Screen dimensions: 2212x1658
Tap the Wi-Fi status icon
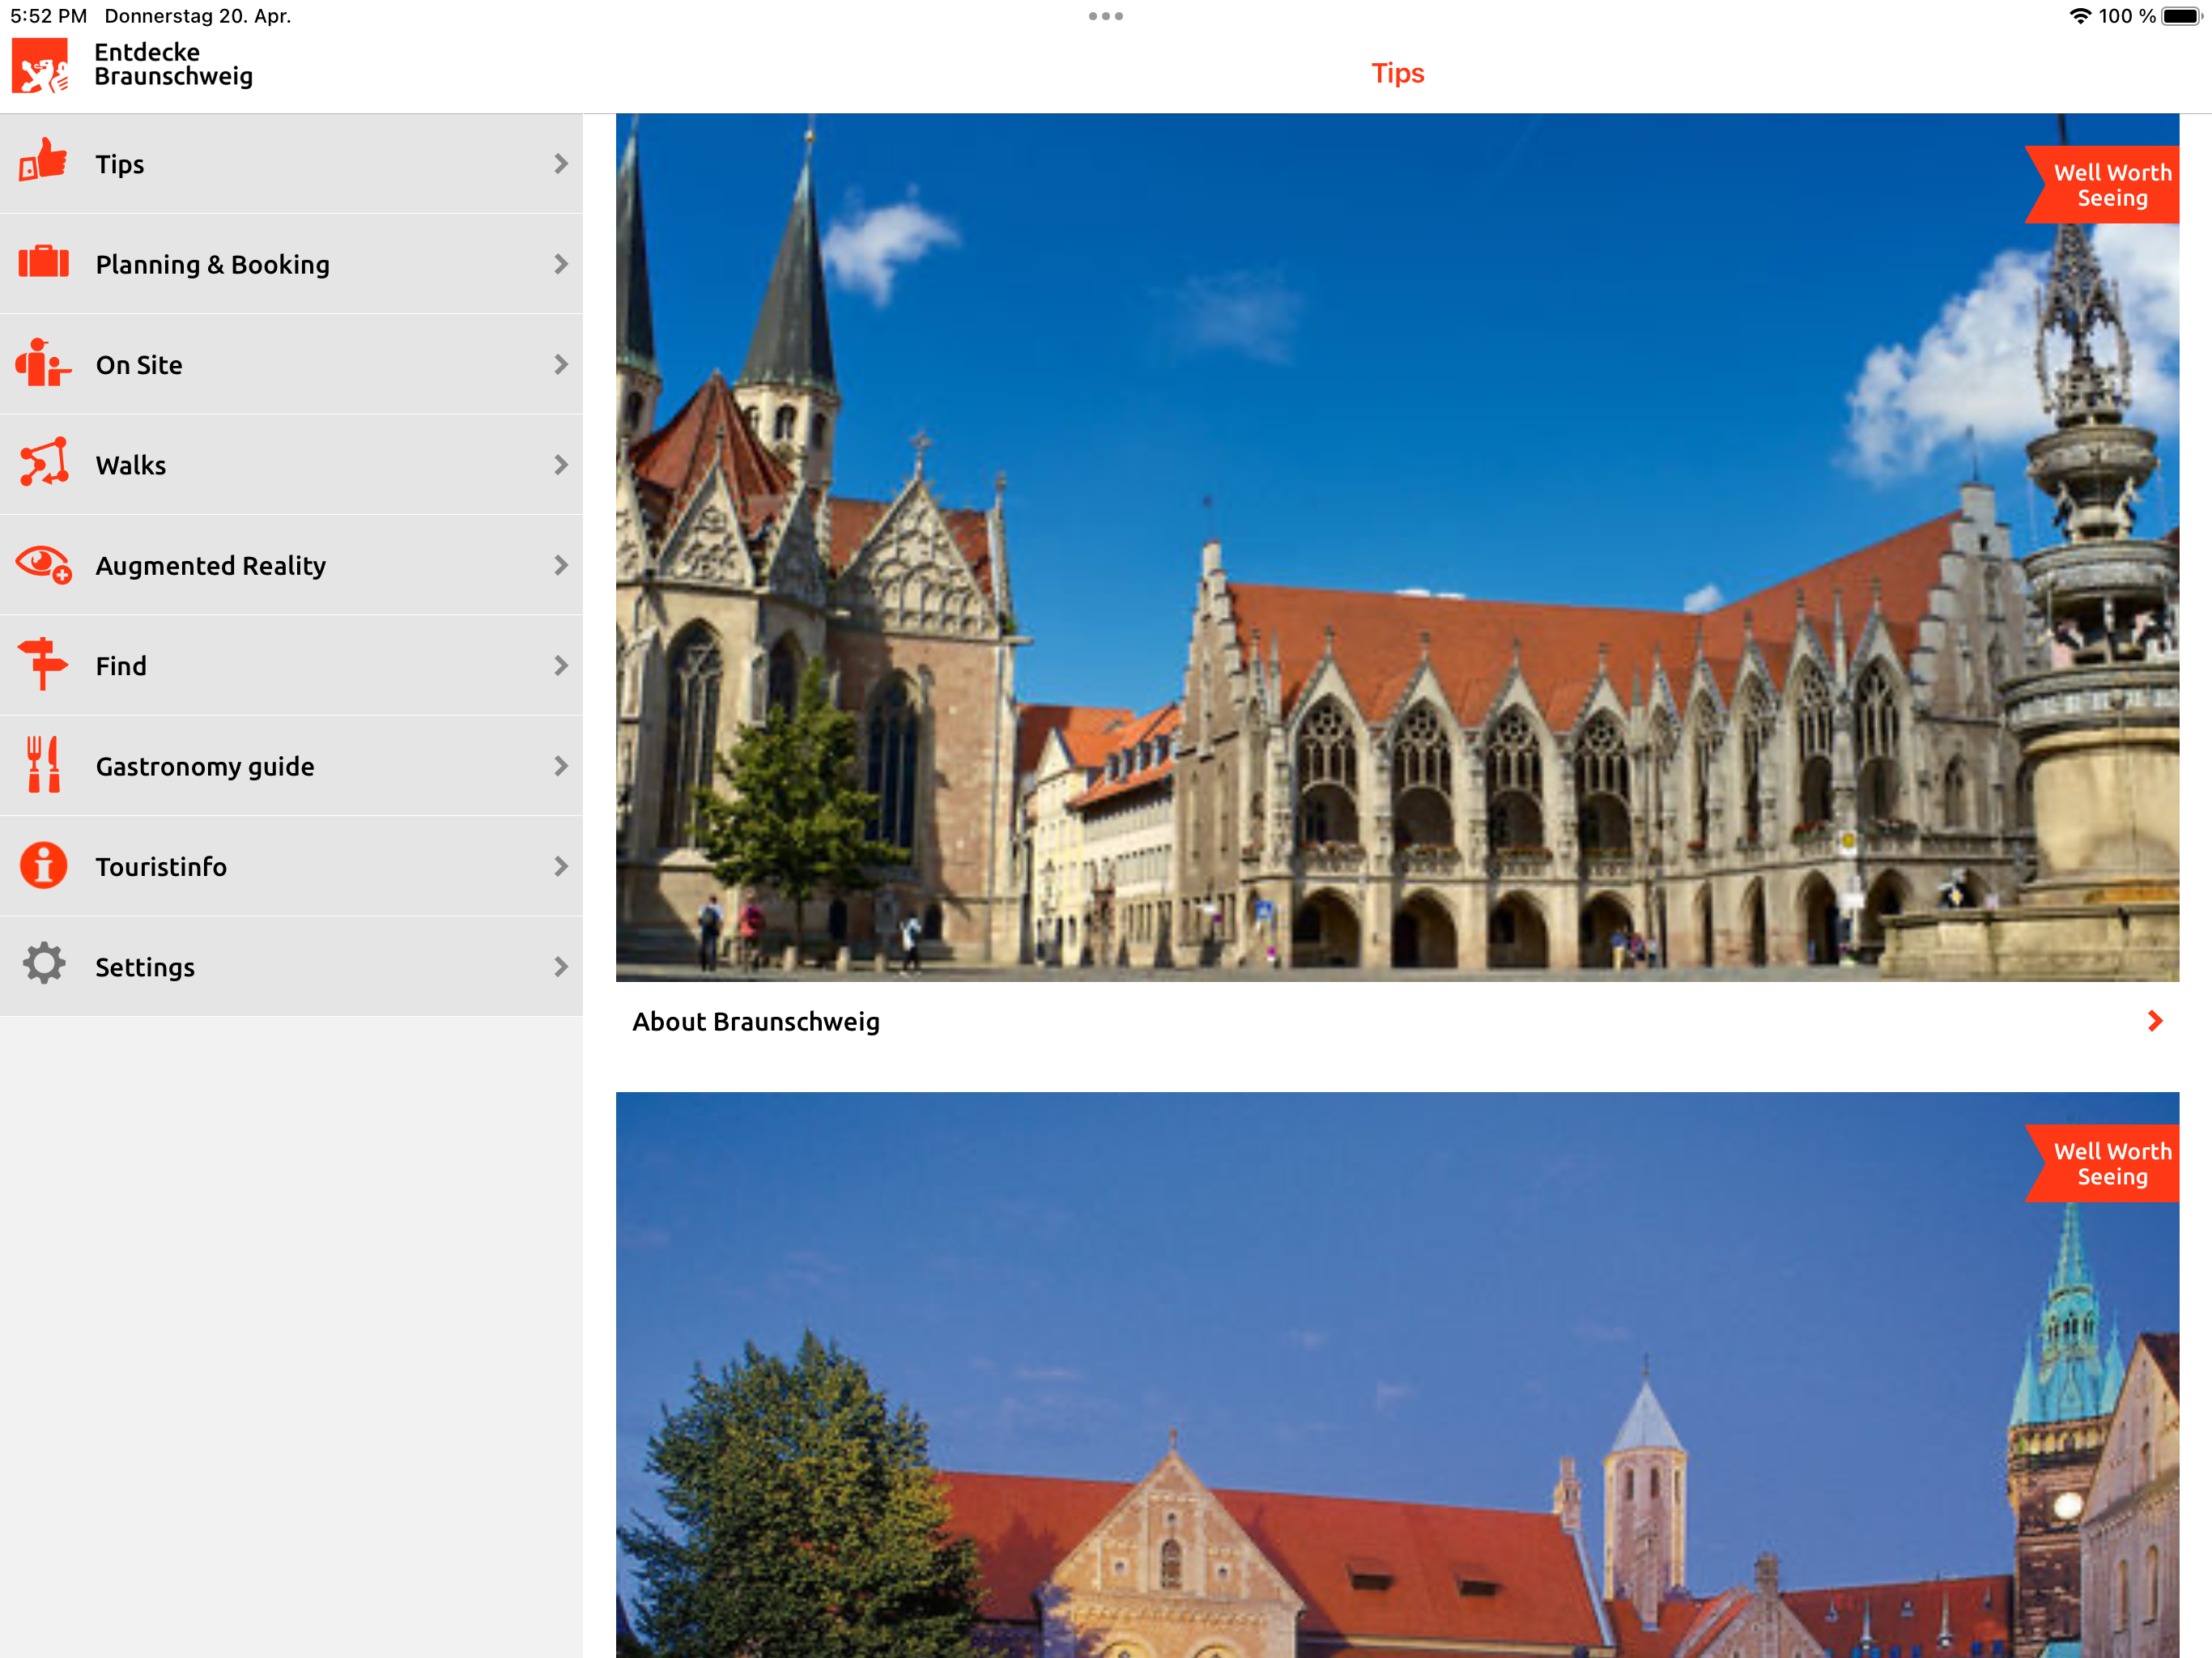(2080, 16)
